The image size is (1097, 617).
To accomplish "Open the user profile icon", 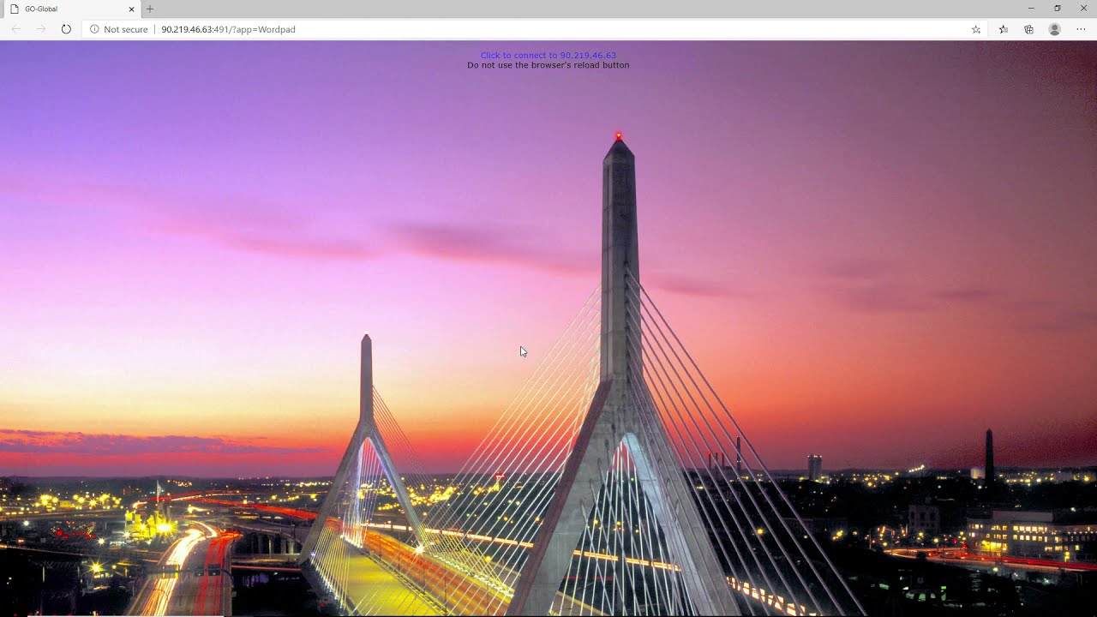I will click(1055, 29).
